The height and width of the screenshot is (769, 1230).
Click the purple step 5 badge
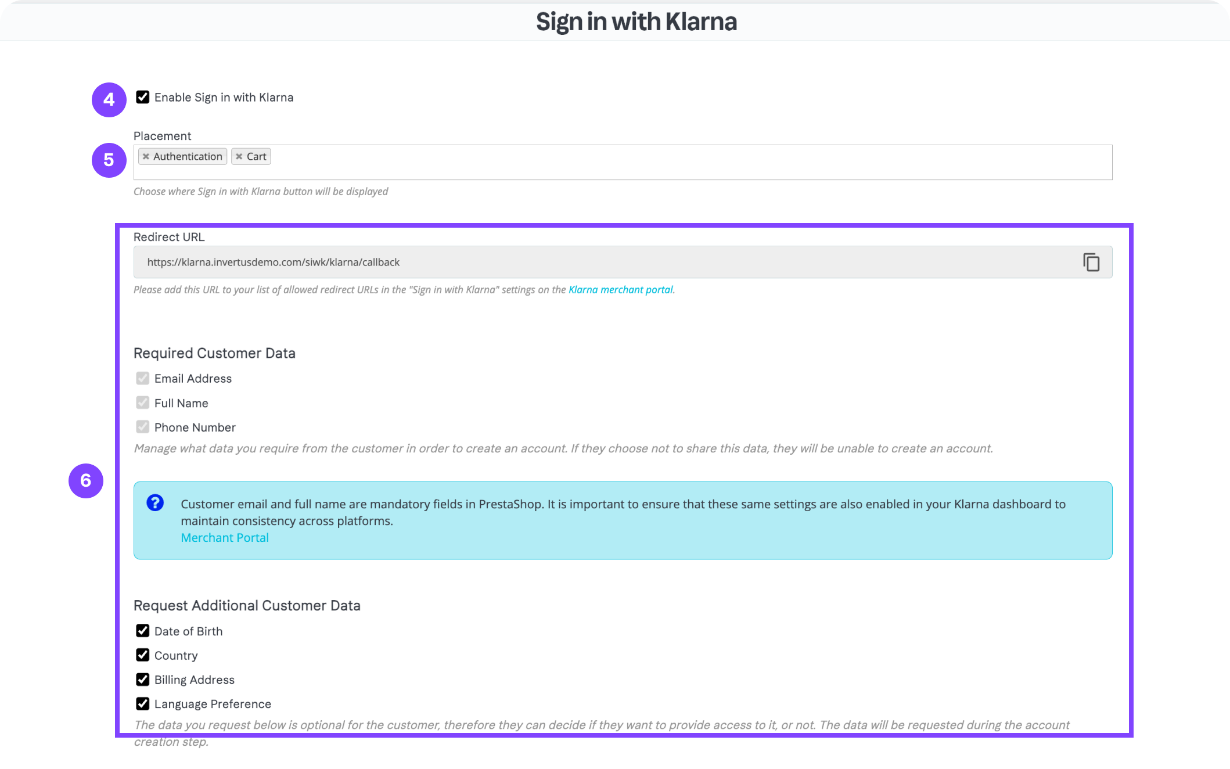click(109, 160)
